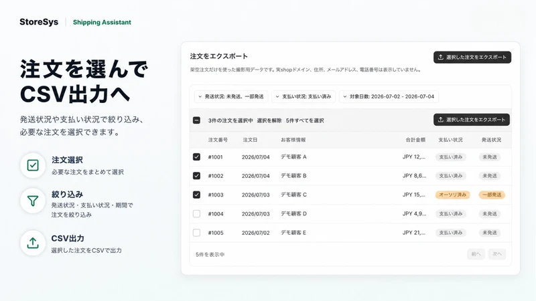Click the 前へ pagination button

pyautogui.click(x=476, y=254)
